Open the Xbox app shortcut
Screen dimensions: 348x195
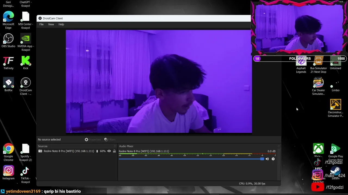(318, 149)
